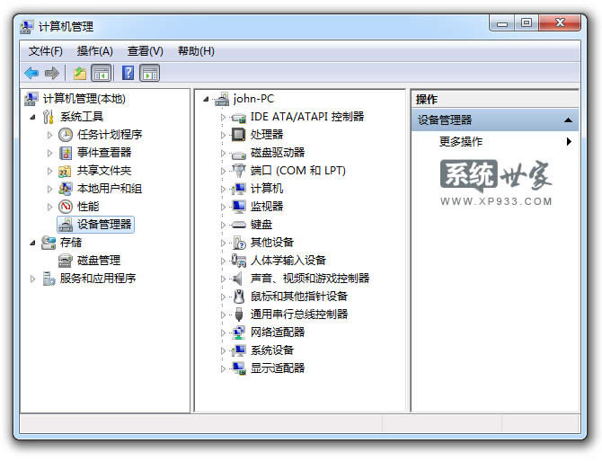Expand 服务和应用程序 in the left tree
The width and height of the screenshot is (602, 461).
point(33,279)
